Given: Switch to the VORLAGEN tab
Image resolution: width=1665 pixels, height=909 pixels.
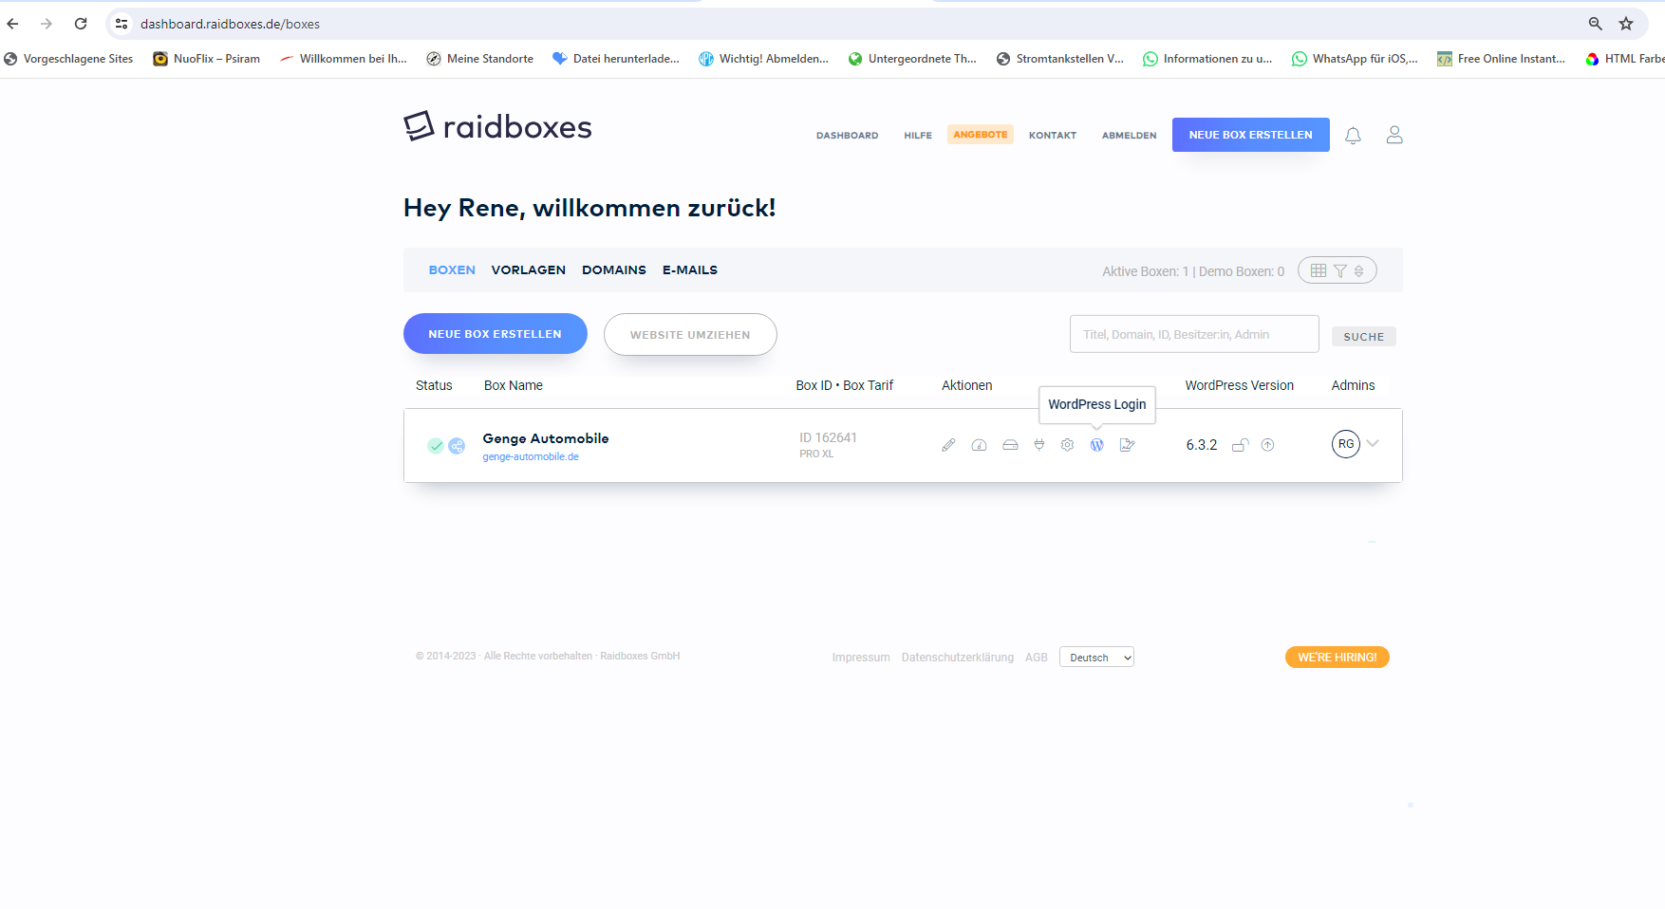Looking at the screenshot, I should point(529,270).
